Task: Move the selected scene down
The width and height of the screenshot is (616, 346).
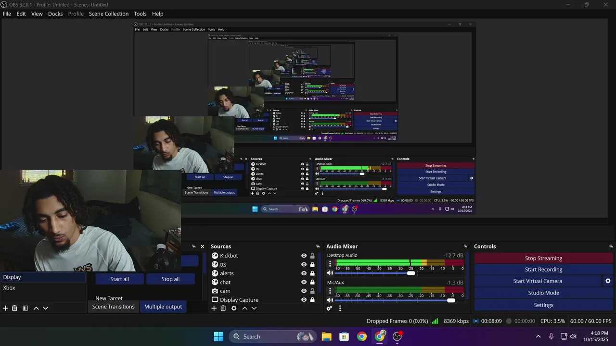Action: pos(46,308)
